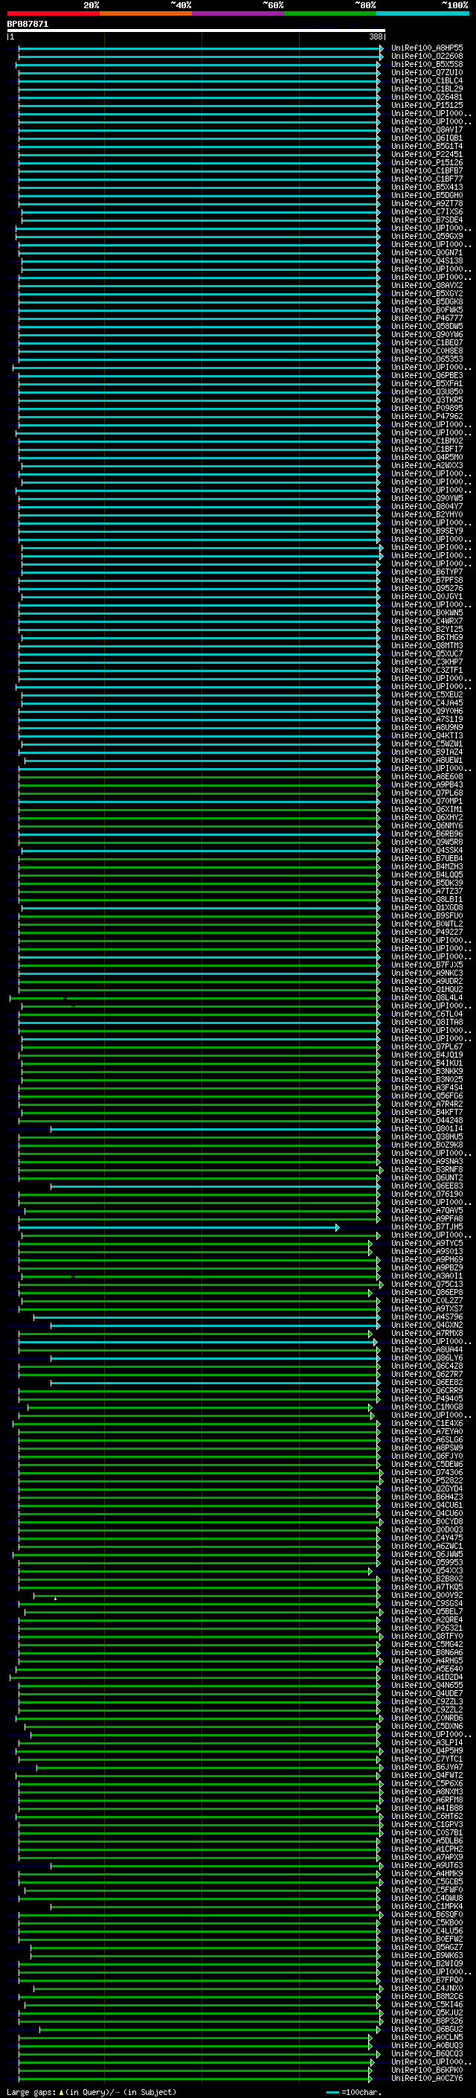Select hit label UniRef100_B8M2C6
Screen dimensions: 476x2098
[x=427, y=1997]
